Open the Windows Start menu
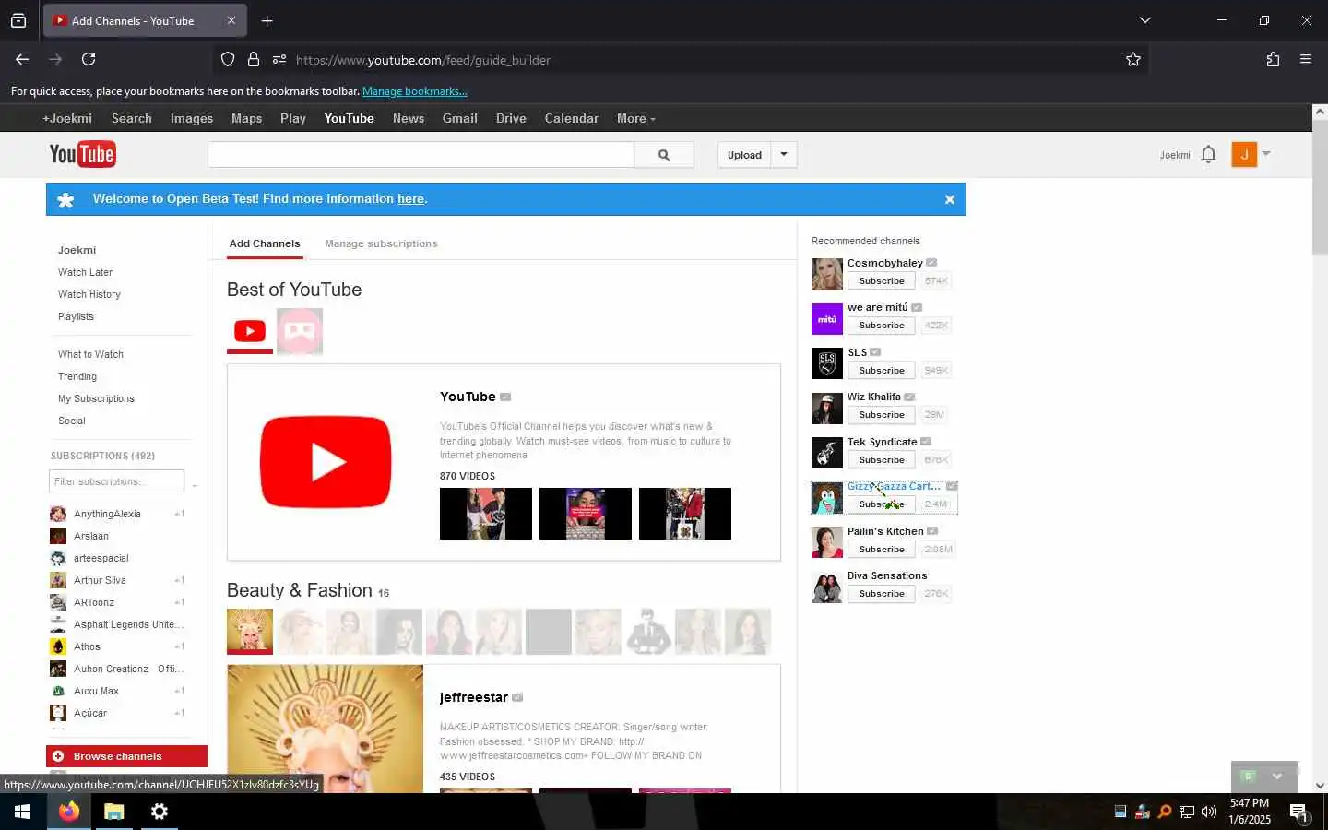 tap(22, 812)
